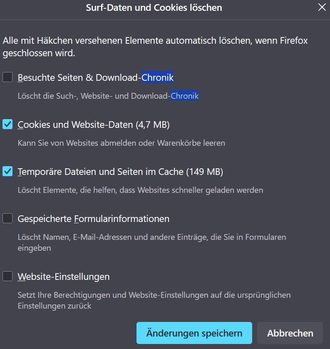Check the Website-Einstellungen checkbox

[x=7, y=276]
